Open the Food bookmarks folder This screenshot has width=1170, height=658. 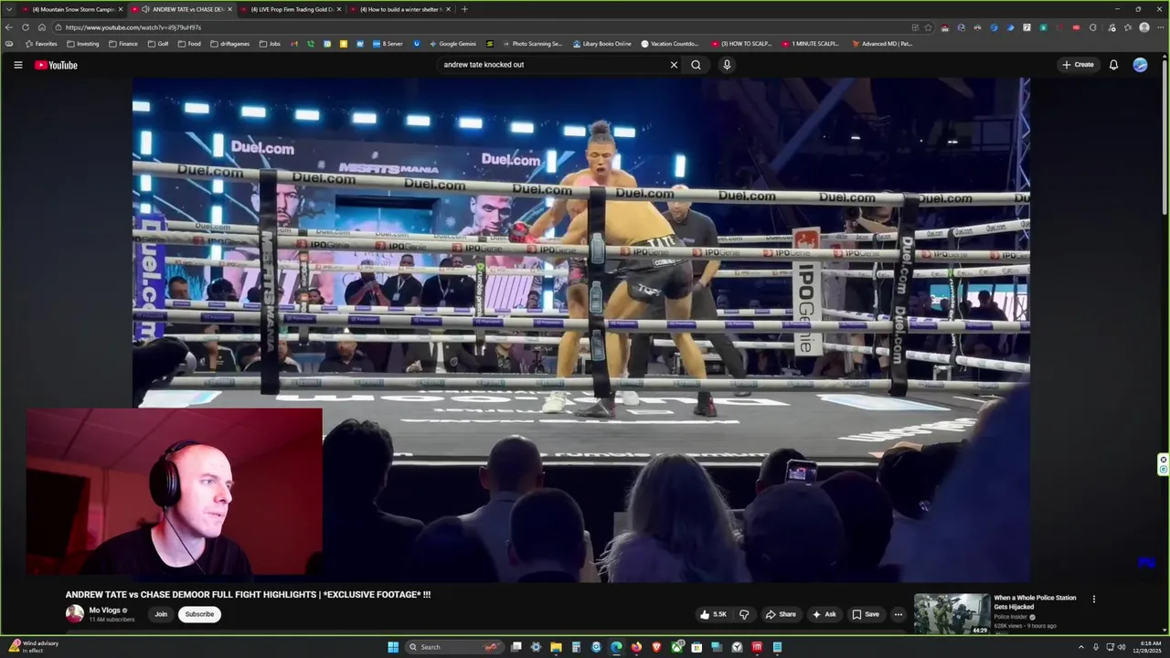tap(189, 44)
